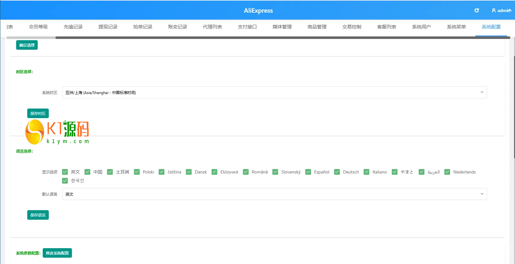Select 客服列表 tab
This screenshot has height=264, width=515.
click(387, 27)
